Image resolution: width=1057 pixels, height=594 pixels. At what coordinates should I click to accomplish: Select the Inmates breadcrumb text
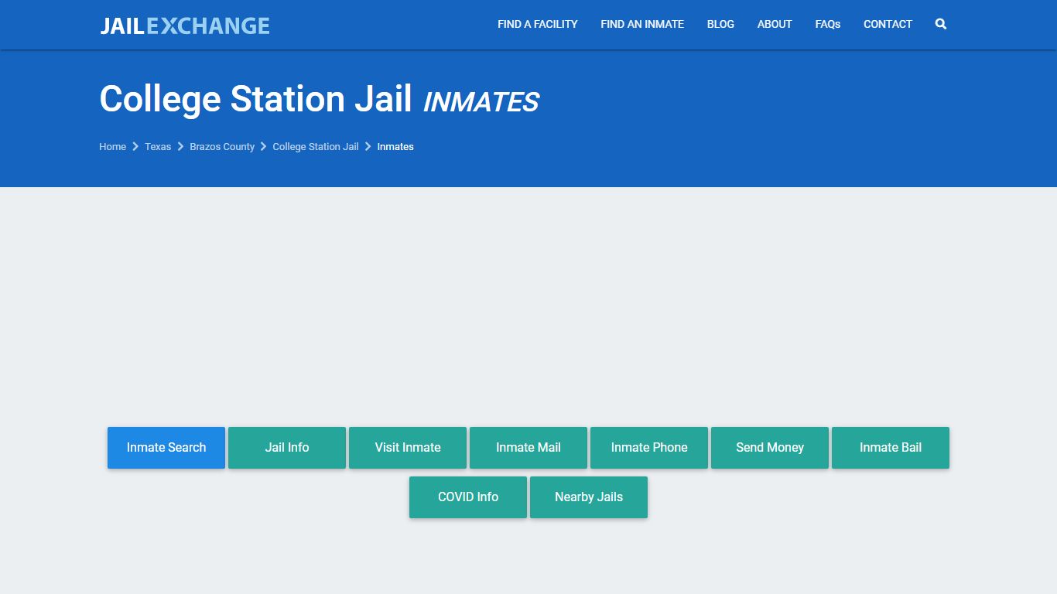(395, 146)
